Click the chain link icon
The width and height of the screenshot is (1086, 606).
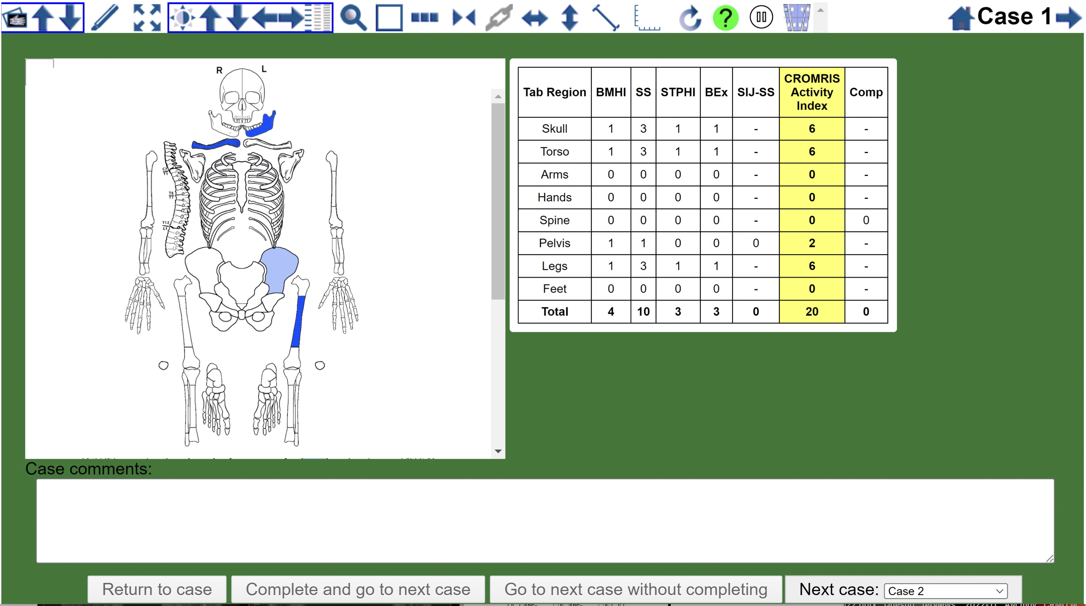(x=499, y=18)
